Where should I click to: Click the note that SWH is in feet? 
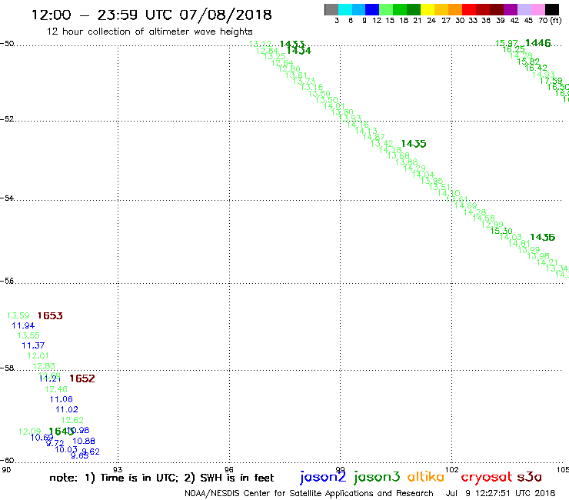228,478
